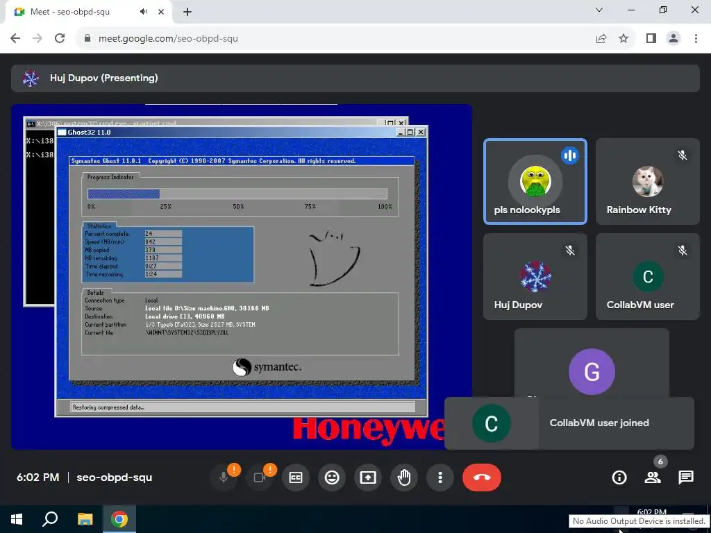
Task: Click the Current file path text in Ghost
Action: click(187, 332)
